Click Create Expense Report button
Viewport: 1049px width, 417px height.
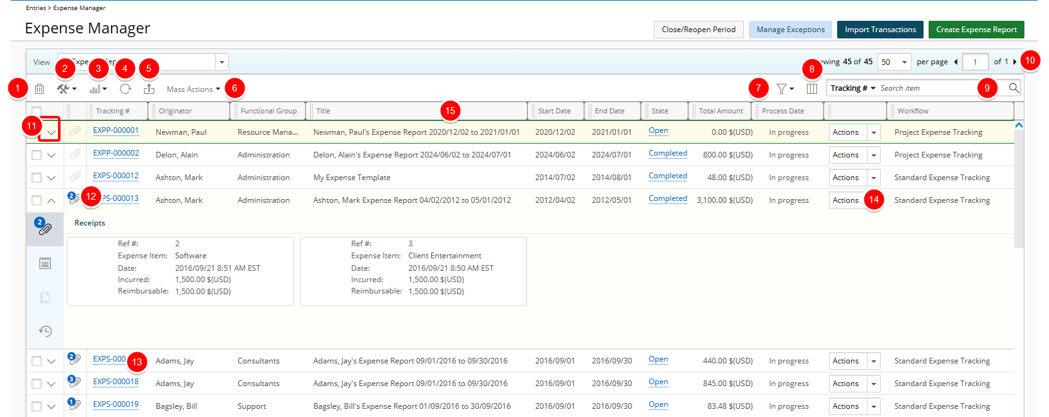[x=976, y=30]
